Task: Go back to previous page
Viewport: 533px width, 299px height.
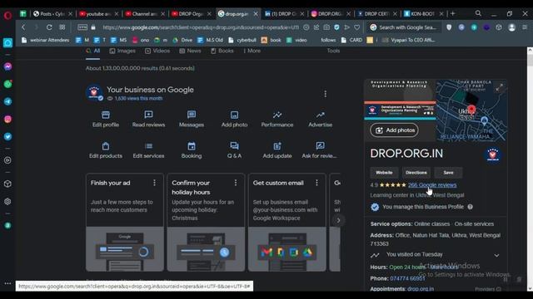Action: (x=23, y=27)
